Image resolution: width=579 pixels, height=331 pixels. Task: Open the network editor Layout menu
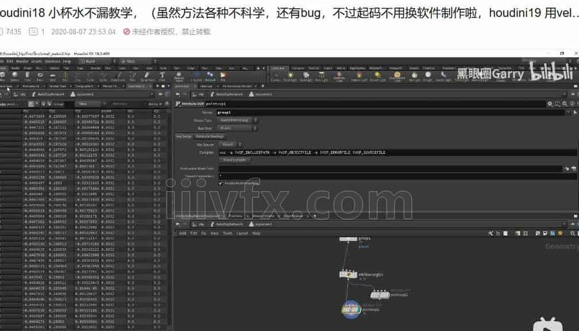[242, 233]
